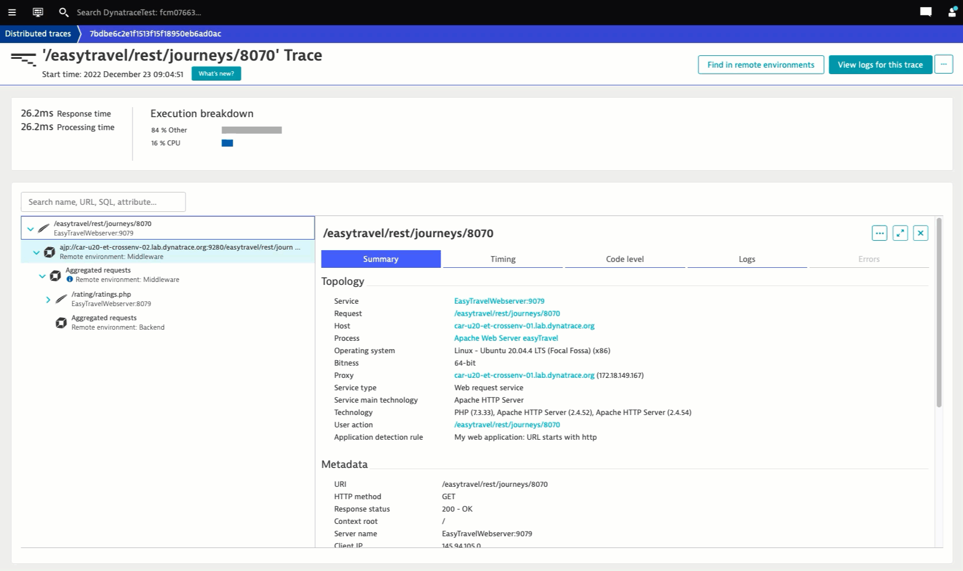
Task: Click the What's new? button
Action: pos(216,74)
